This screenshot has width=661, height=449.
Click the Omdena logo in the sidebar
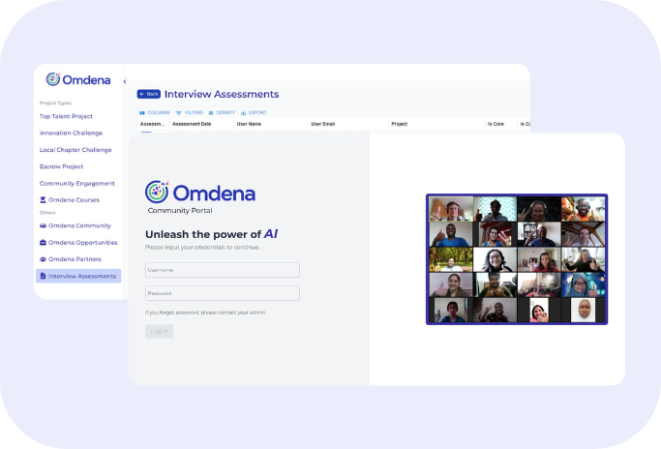click(78, 79)
